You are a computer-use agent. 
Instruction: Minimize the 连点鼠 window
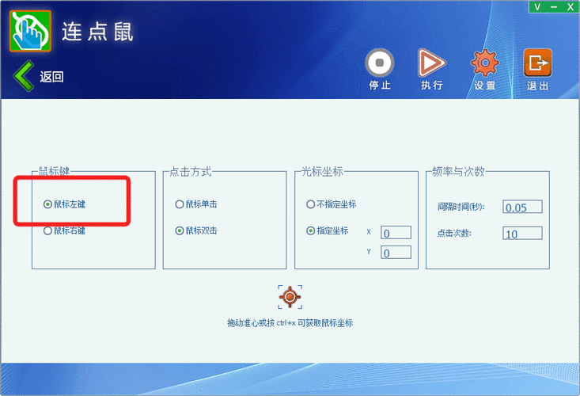554,6
